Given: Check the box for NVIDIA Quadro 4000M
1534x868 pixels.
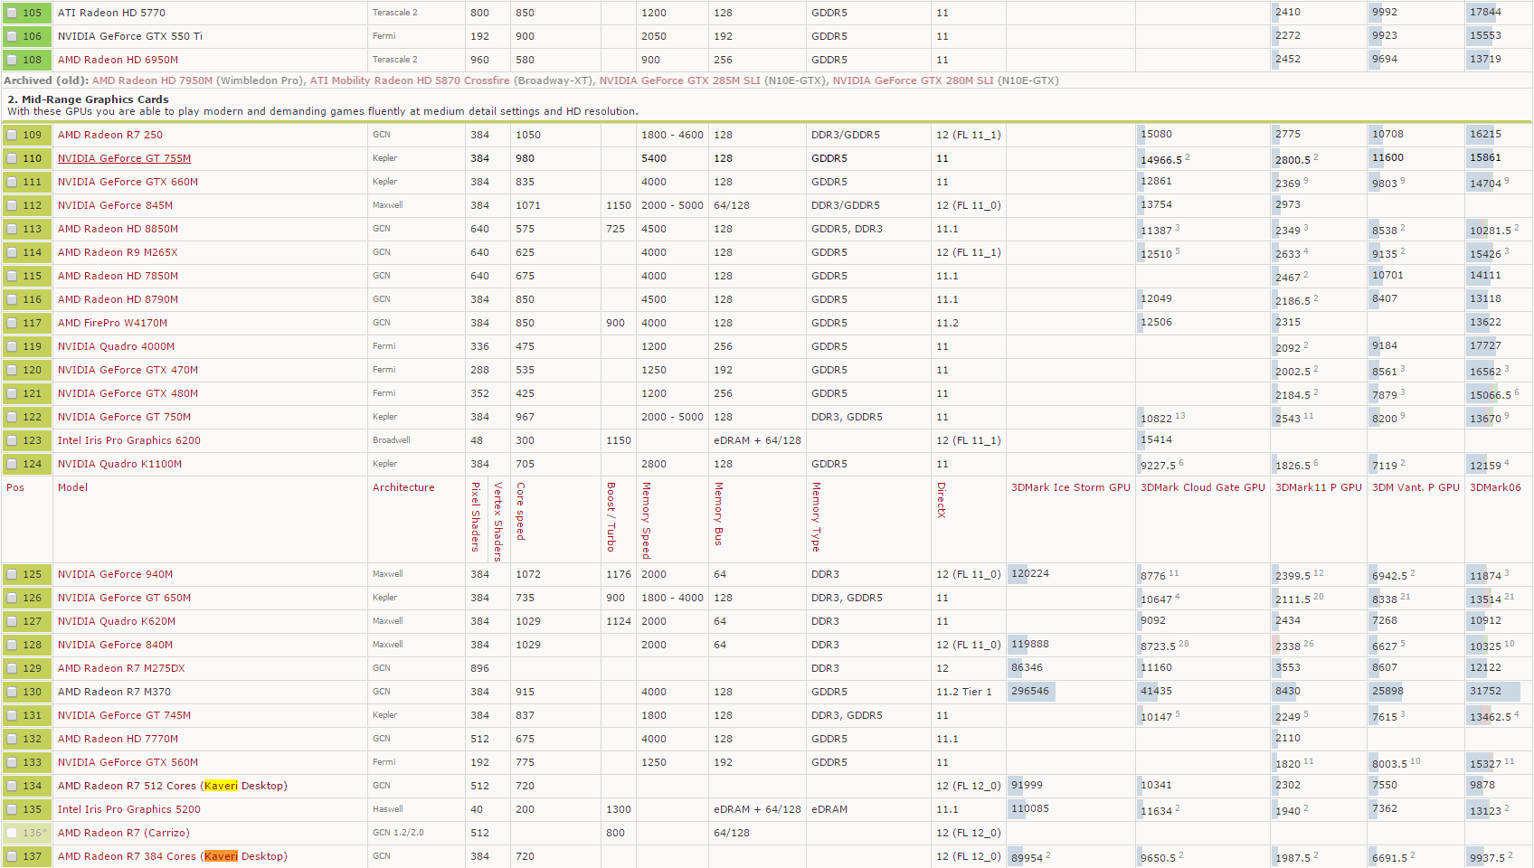Looking at the screenshot, I should click(x=12, y=346).
